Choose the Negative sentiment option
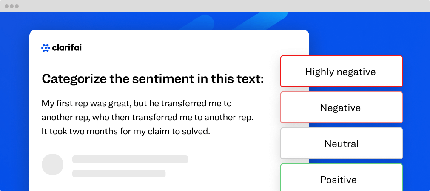 [x=341, y=108]
